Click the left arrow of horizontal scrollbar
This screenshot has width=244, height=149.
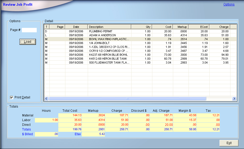point(47,99)
